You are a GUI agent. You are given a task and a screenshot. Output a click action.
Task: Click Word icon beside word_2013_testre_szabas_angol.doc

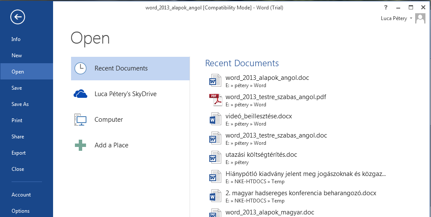tap(215, 138)
